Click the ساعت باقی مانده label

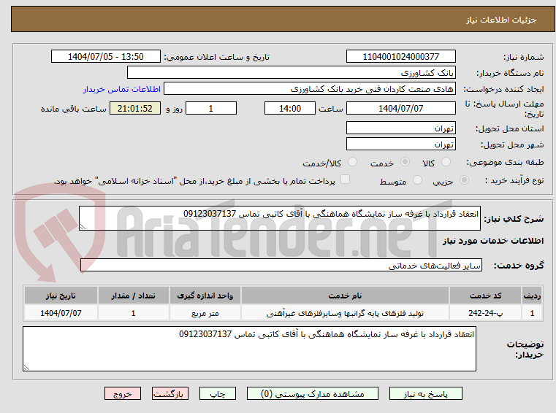tap(73, 109)
